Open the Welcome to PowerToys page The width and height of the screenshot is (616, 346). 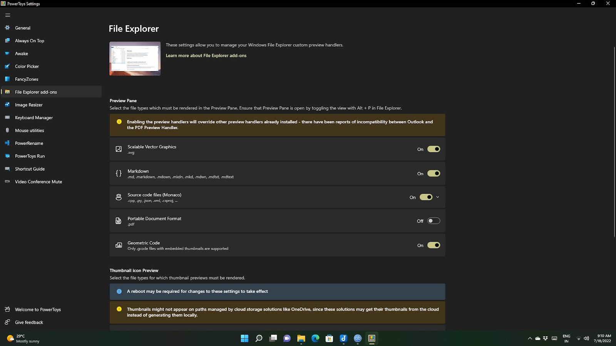[x=51, y=309]
